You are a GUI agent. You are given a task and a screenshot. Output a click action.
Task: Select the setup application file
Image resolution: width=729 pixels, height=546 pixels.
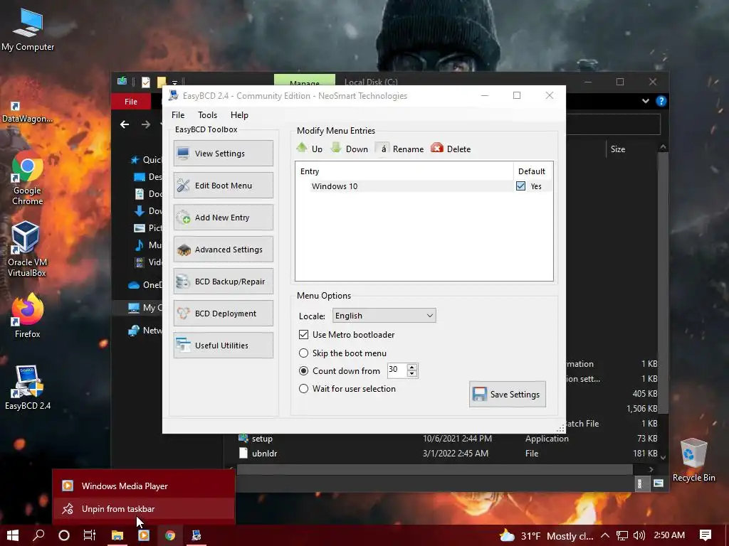coord(262,438)
